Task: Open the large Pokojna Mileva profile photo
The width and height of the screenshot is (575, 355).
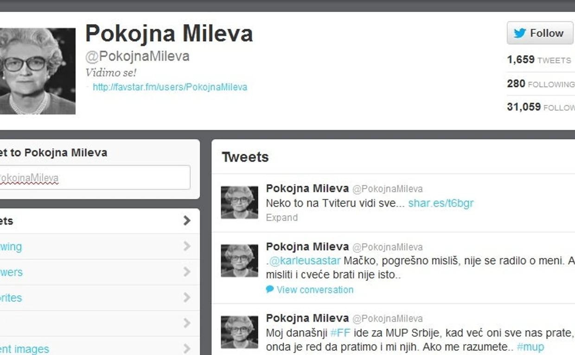Action: [x=38, y=71]
